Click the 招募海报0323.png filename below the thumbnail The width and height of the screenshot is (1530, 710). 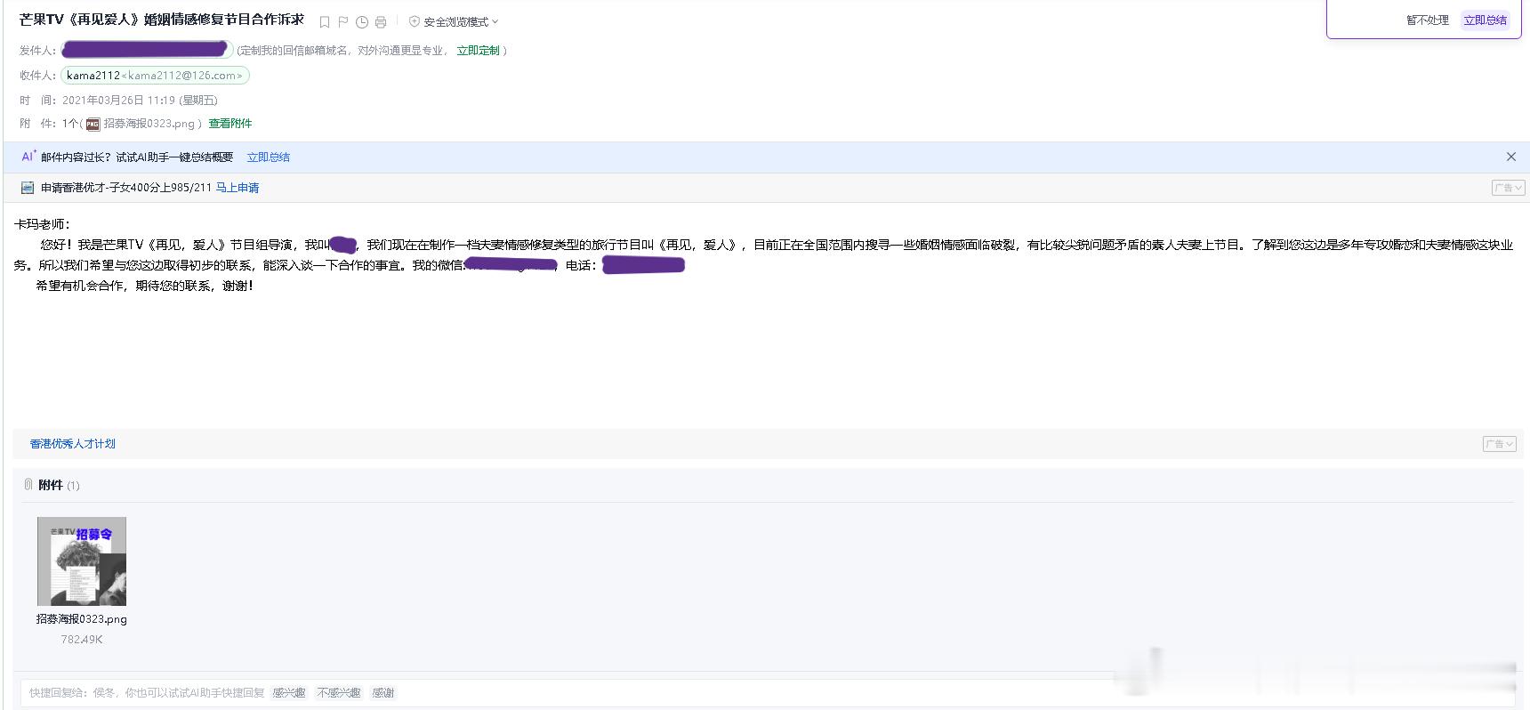point(82,619)
